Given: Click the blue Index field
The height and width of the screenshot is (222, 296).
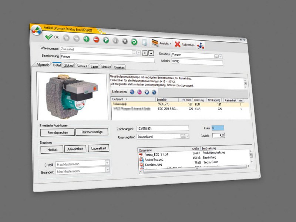Looking at the screenshot, I should pos(218,128).
